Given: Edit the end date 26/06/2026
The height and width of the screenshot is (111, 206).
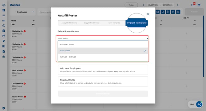Looking at the screenshot, I should (x=168, y=5).
